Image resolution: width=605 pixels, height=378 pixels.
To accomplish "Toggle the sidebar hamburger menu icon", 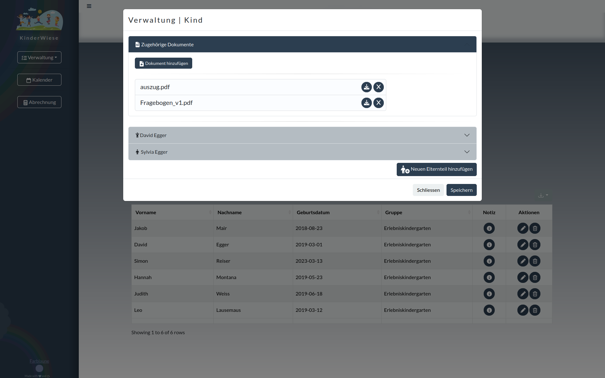I will coord(89,6).
